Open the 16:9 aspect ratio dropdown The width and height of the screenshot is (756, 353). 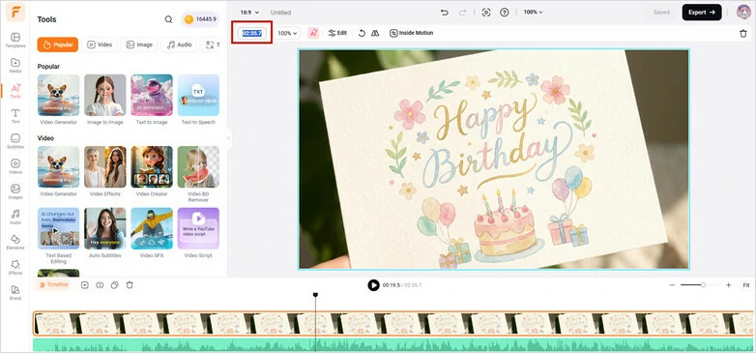pyautogui.click(x=249, y=13)
